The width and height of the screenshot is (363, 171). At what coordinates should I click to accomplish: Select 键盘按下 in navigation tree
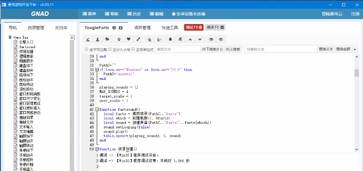point(26,66)
